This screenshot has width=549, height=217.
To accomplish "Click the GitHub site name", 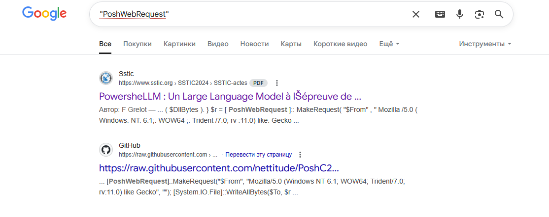I will tap(129, 145).
